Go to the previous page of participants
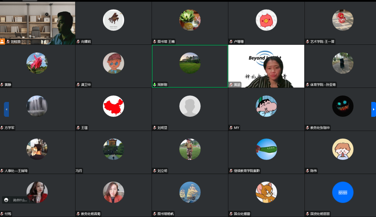This screenshot has width=376, height=217. pyautogui.click(x=6, y=109)
